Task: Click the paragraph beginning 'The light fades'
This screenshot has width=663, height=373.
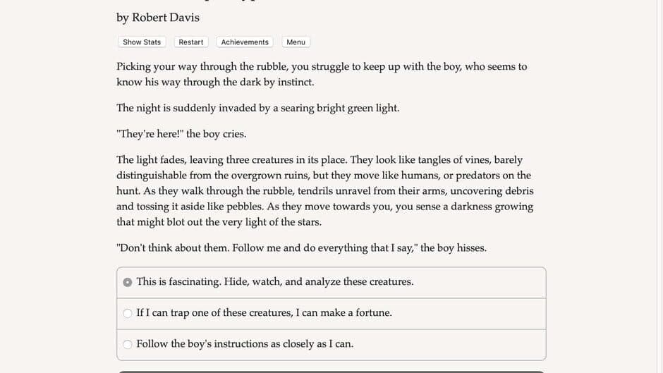Action: click(324, 190)
